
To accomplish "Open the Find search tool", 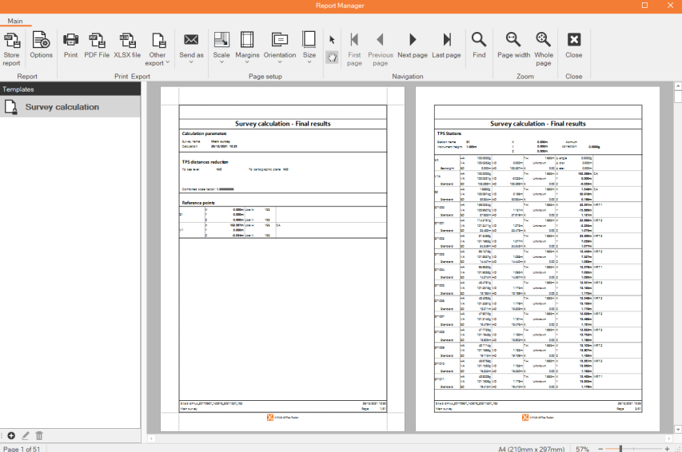I will (x=478, y=46).
